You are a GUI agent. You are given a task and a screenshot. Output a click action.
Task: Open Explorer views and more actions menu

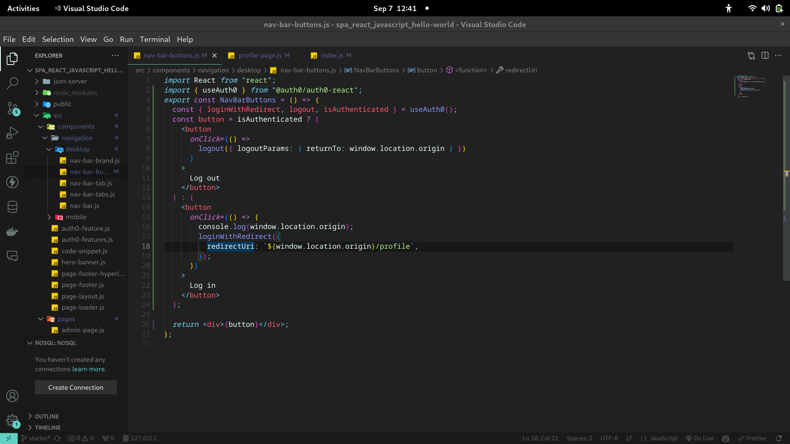click(115, 55)
